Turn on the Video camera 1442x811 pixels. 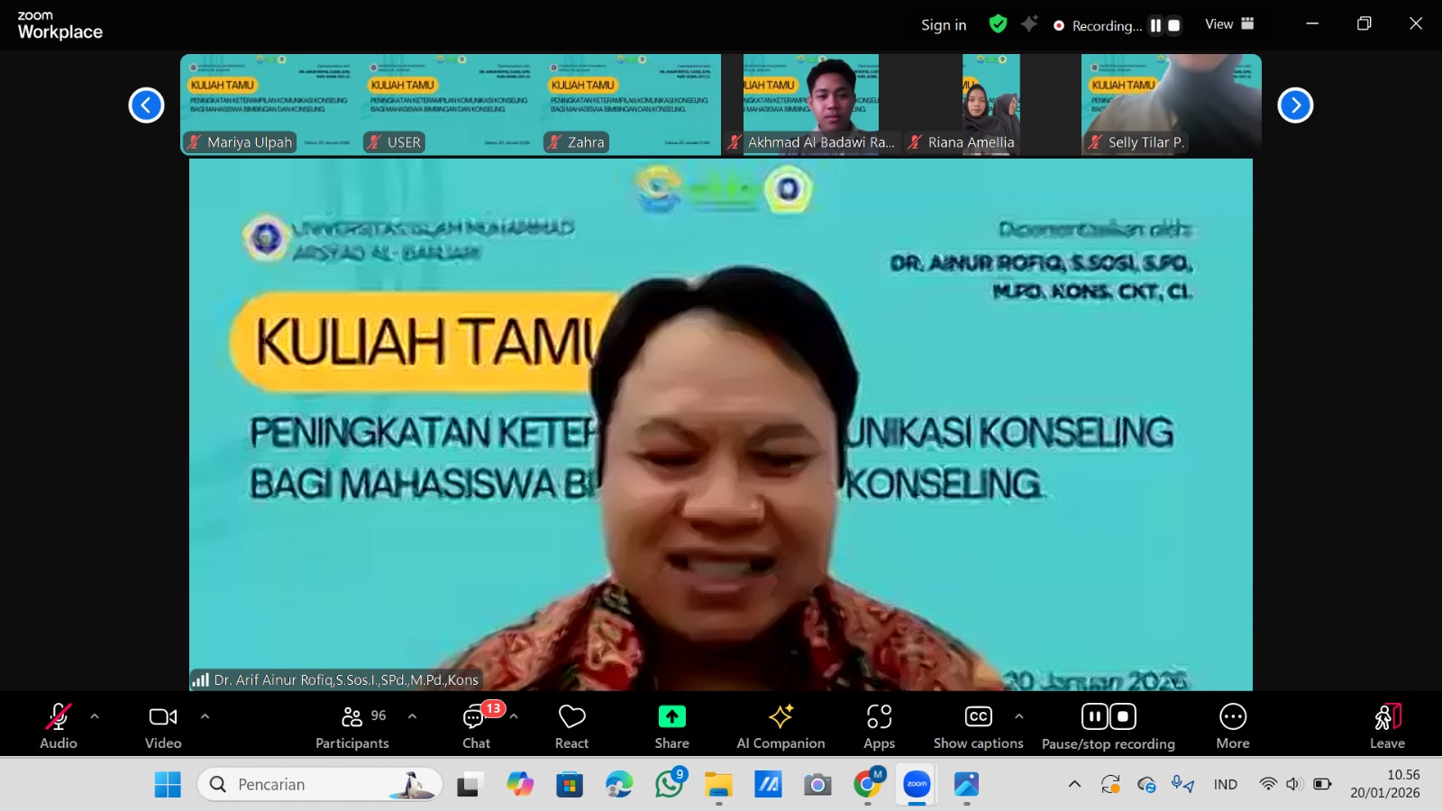point(163,717)
